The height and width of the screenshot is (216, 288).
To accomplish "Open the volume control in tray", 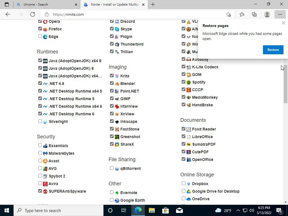I will (252, 210).
